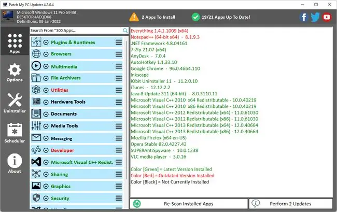337x212 pixels.
Task: Click the search magnifier icon
Action: 125,31
